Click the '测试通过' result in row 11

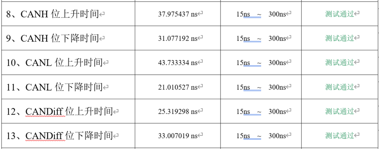tap(340, 87)
